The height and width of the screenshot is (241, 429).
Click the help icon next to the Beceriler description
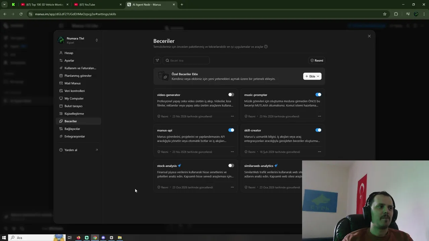(266, 47)
